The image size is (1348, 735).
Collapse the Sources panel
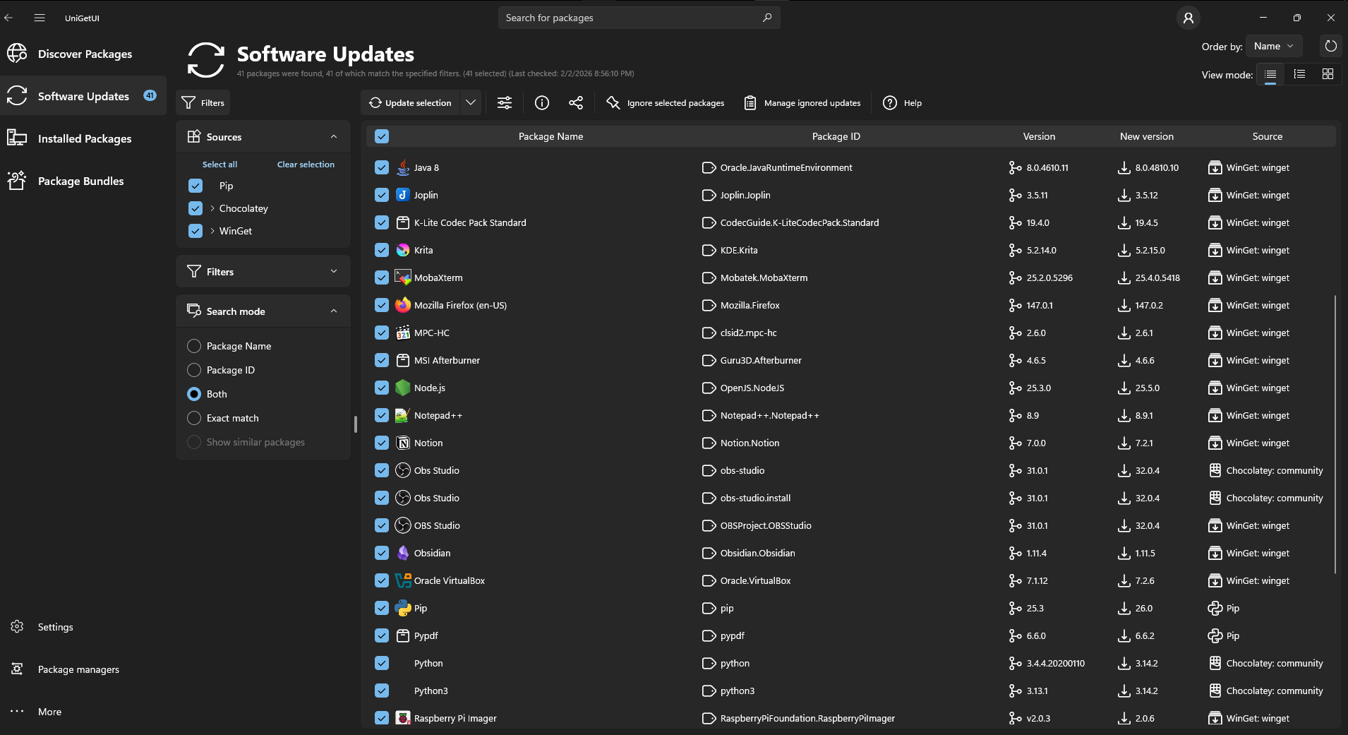[334, 137]
